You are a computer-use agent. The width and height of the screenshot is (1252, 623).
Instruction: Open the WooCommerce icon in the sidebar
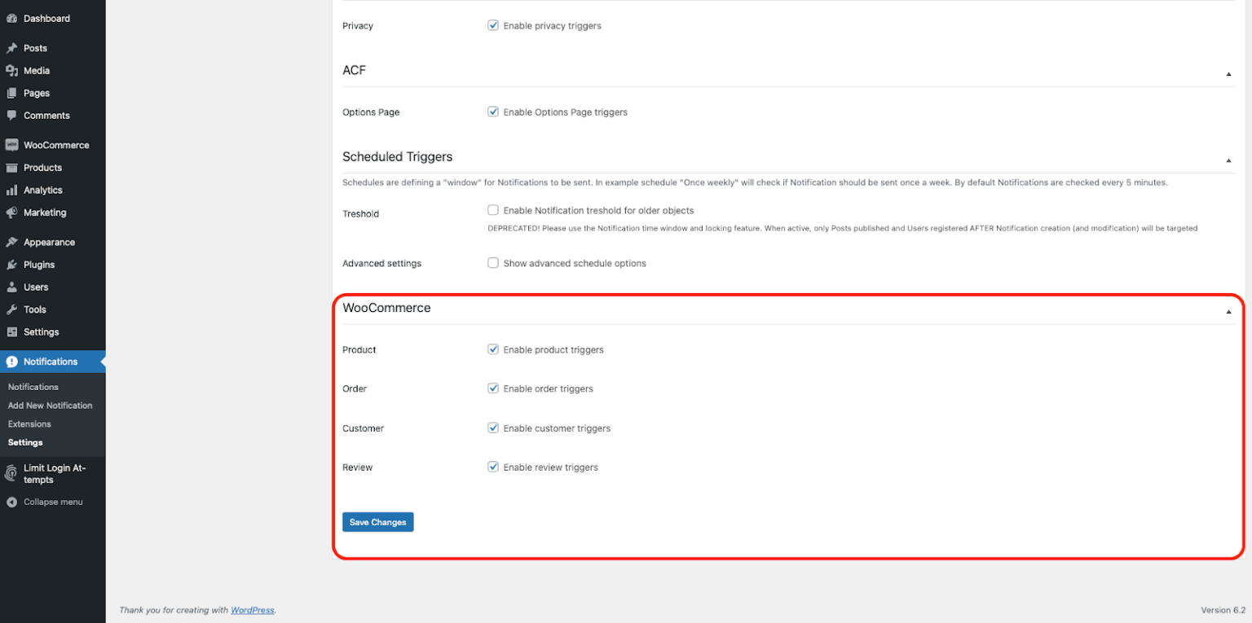coord(11,144)
